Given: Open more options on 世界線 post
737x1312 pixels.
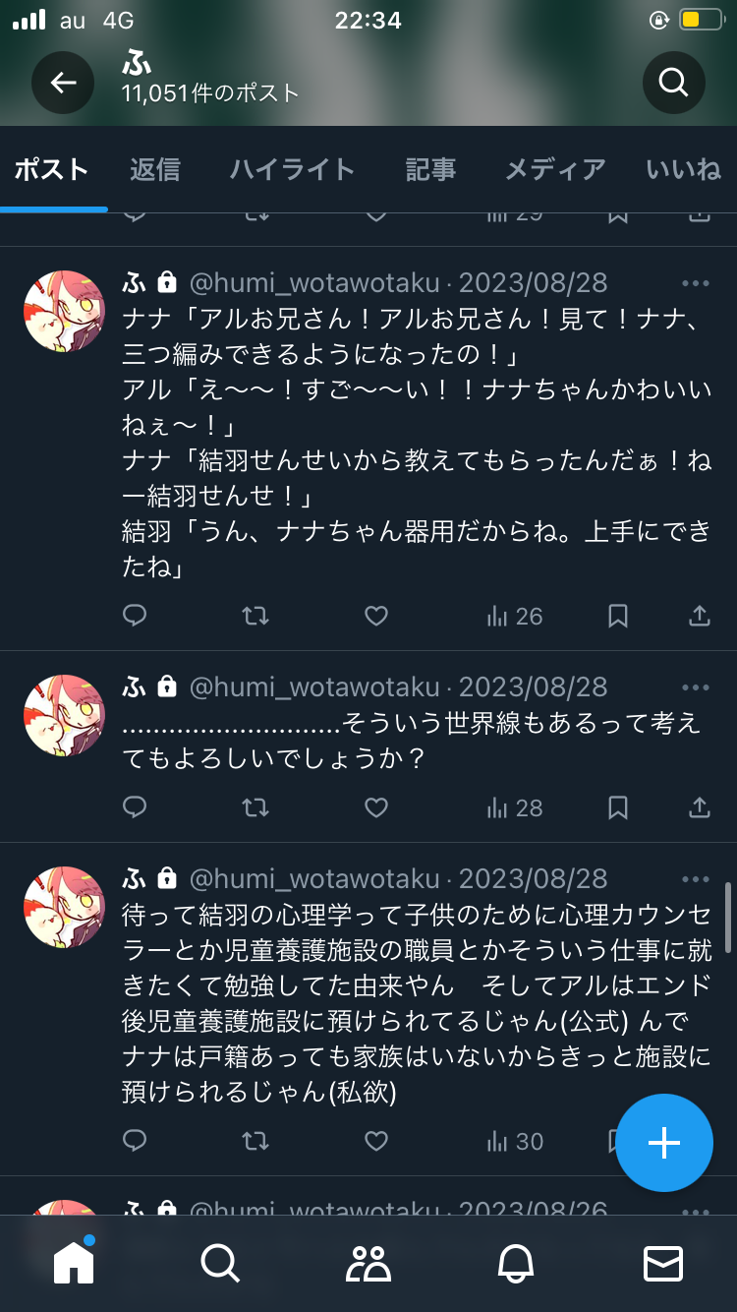Looking at the screenshot, I should [695, 687].
